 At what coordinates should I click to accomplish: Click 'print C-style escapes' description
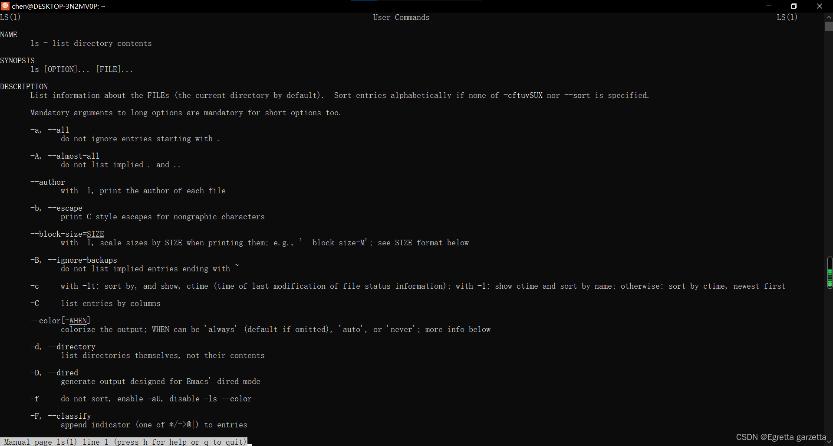(x=162, y=217)
